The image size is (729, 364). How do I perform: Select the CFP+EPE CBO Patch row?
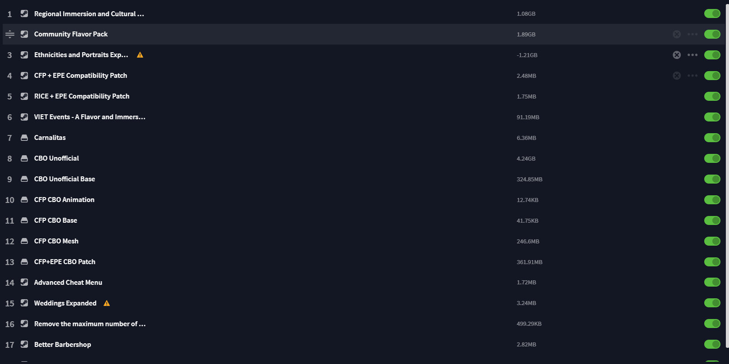pos(65,262)
